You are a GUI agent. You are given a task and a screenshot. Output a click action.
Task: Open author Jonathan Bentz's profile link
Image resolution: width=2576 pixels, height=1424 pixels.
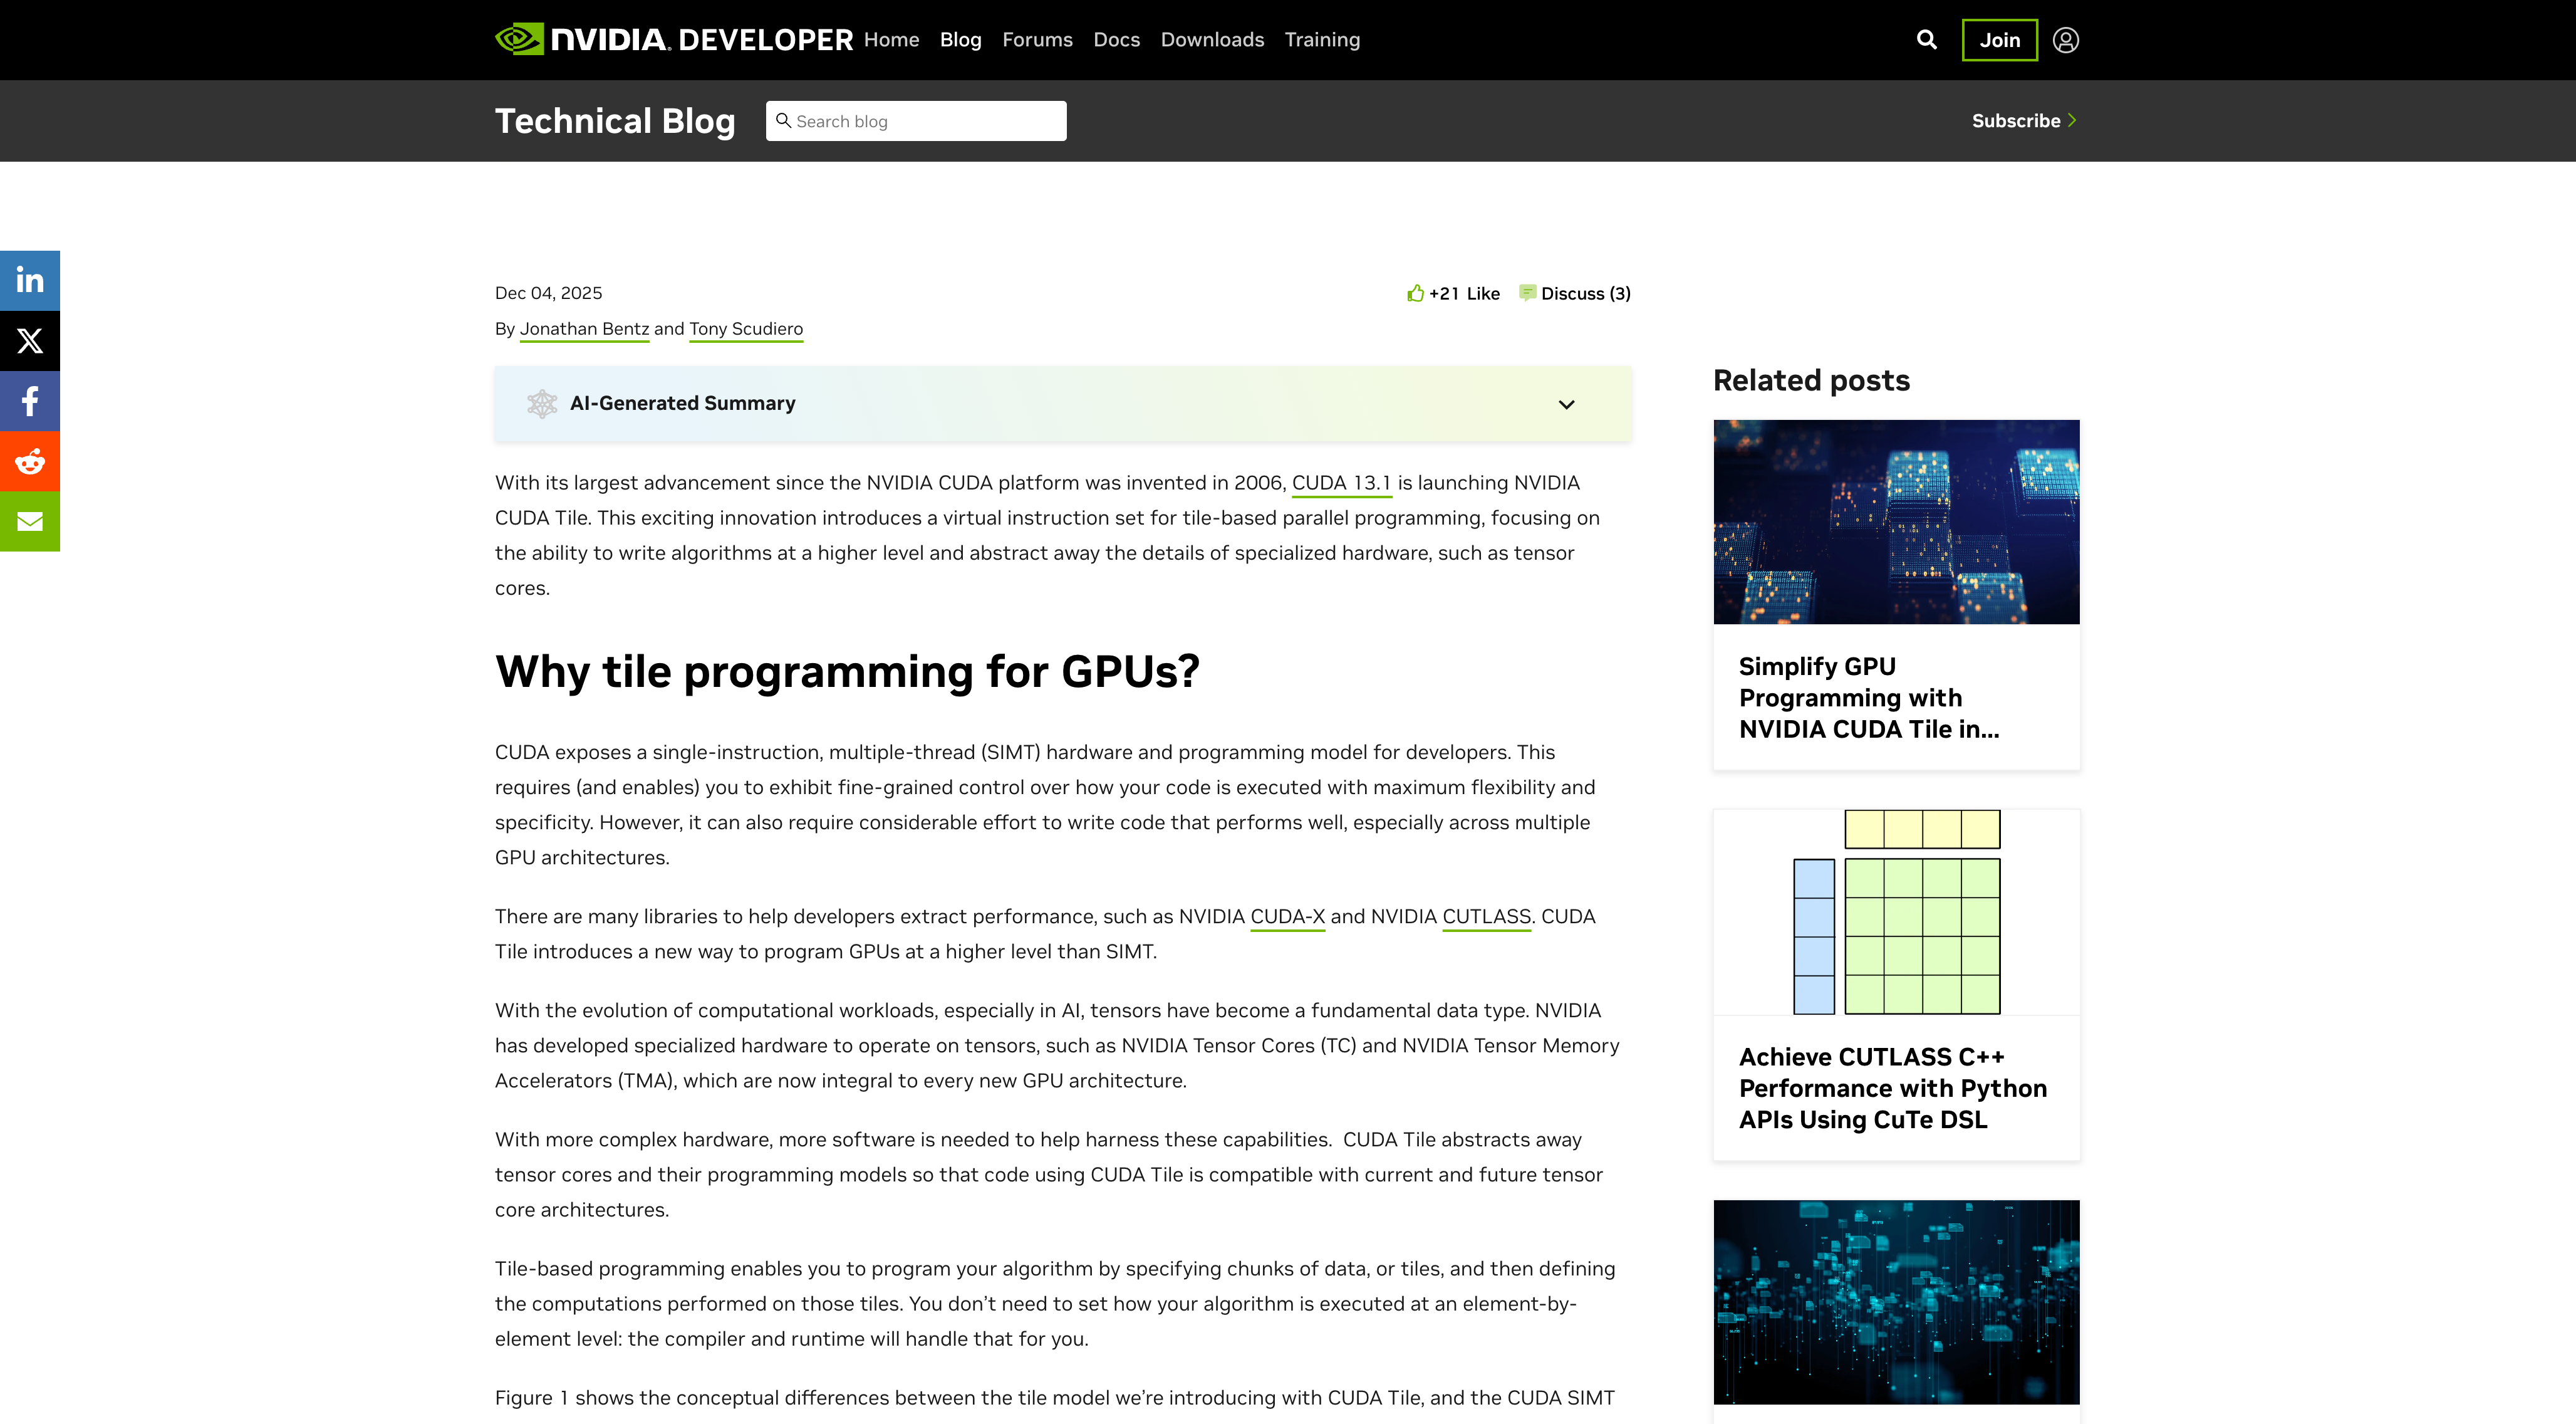click(x=584, y=329)
